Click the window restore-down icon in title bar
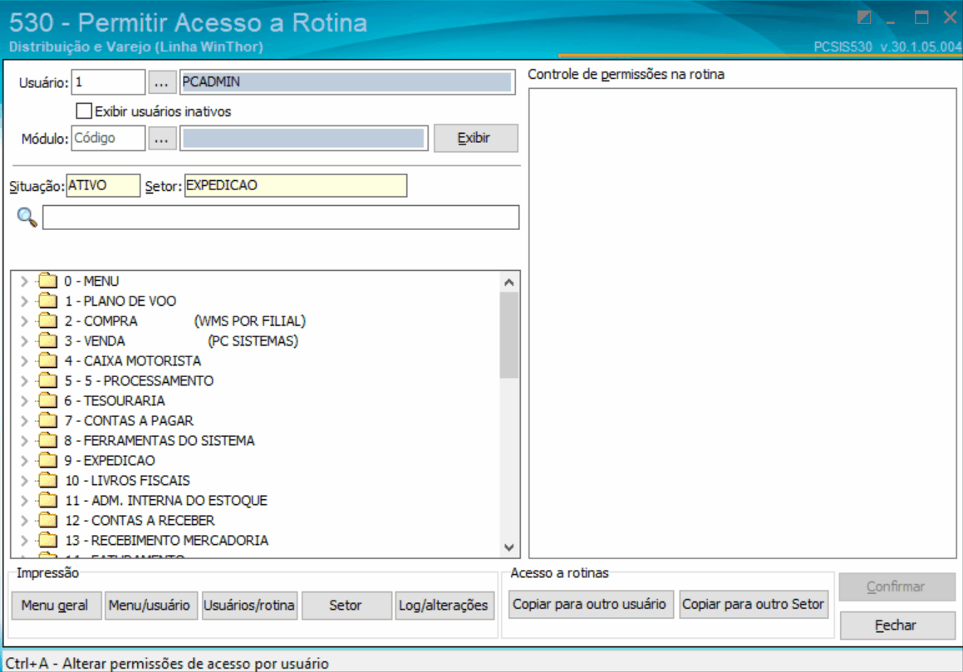 864,17
